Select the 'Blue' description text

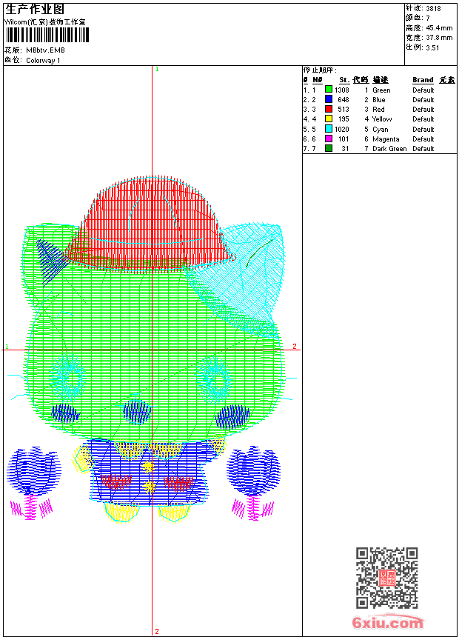pyautogui.click(x=378, y=99)
